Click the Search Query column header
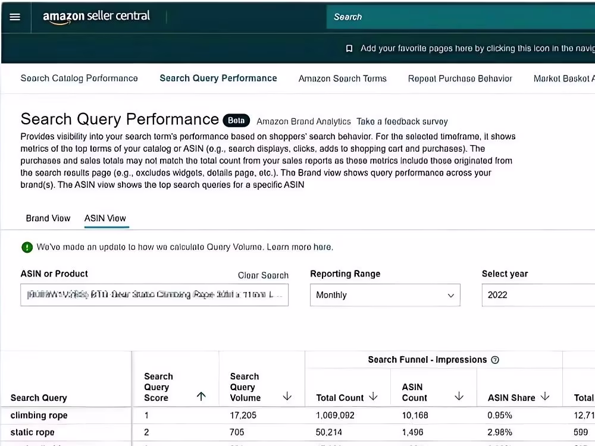The image size is (595, 446). coord(39,398)
